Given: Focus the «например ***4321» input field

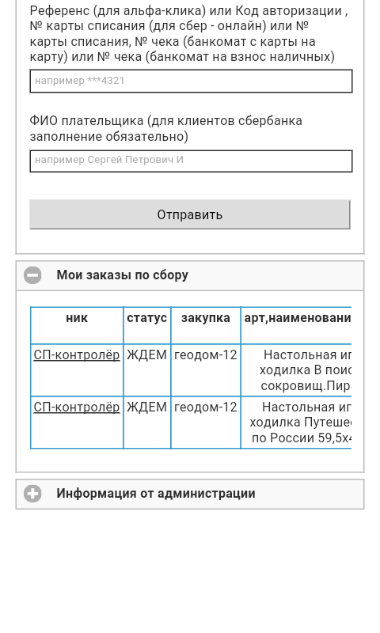Looking at the screenshot, I should coord(191,81).
